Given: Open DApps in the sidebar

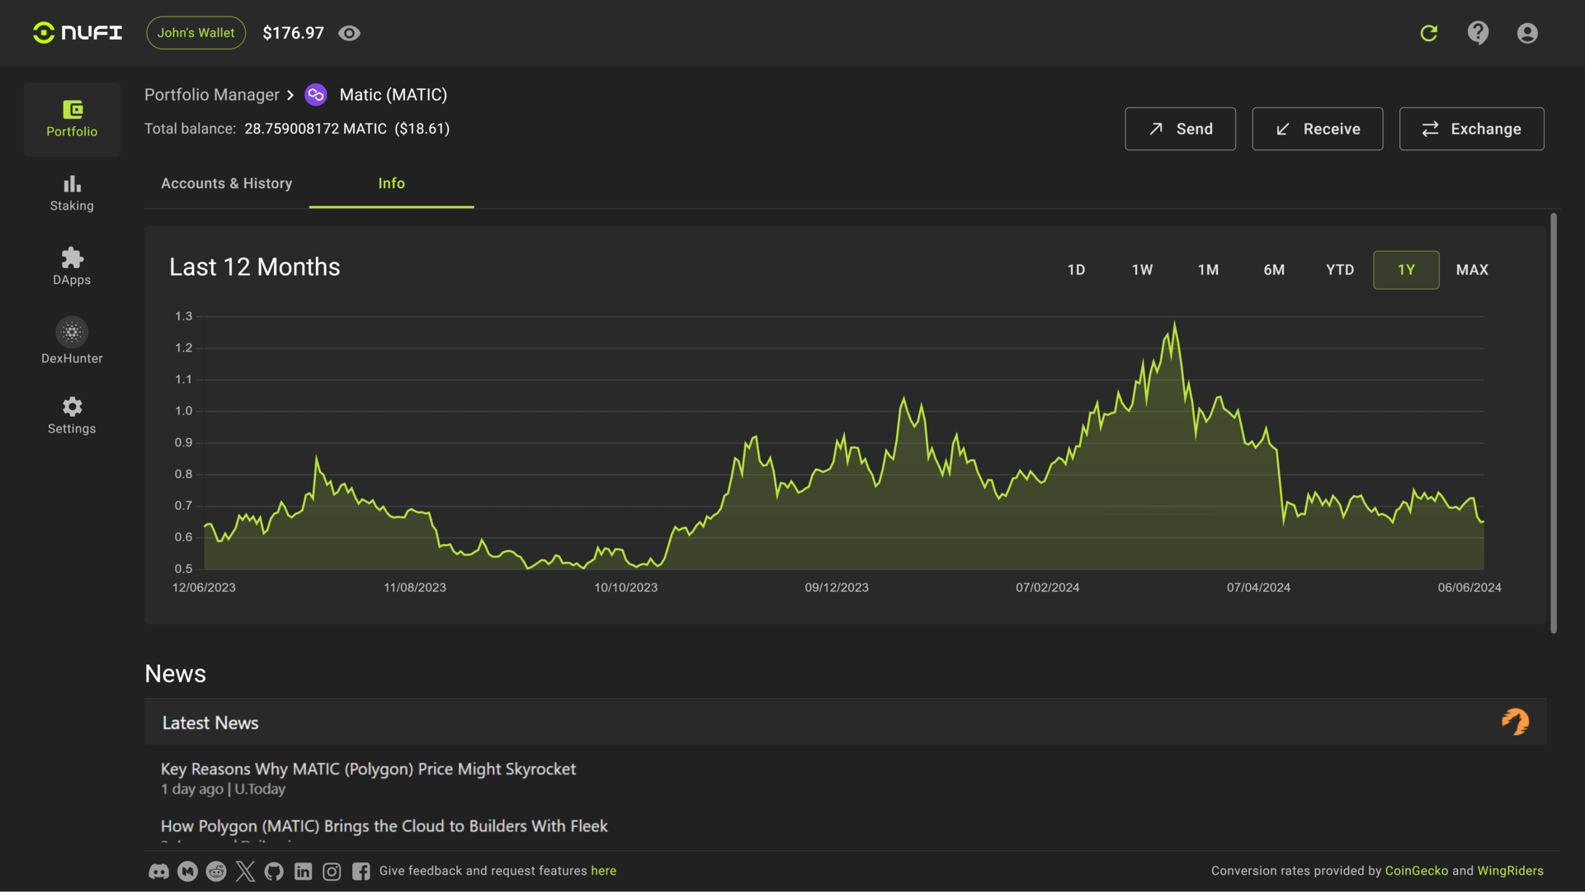Looking at the screenshot, I should (72, 267).
